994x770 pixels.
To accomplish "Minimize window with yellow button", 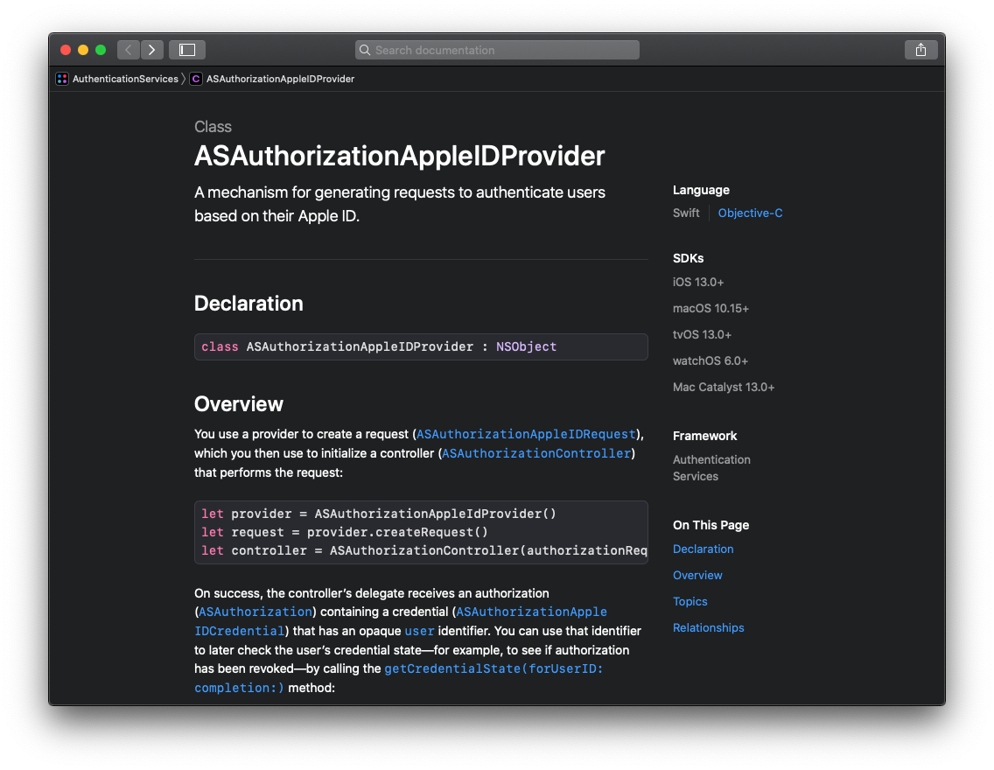I will [x=83, y=49].
